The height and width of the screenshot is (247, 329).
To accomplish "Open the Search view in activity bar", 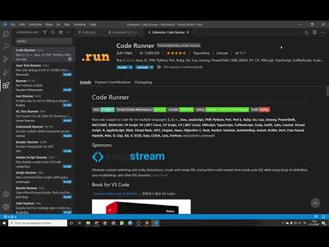I will click(x=5, y=47).
